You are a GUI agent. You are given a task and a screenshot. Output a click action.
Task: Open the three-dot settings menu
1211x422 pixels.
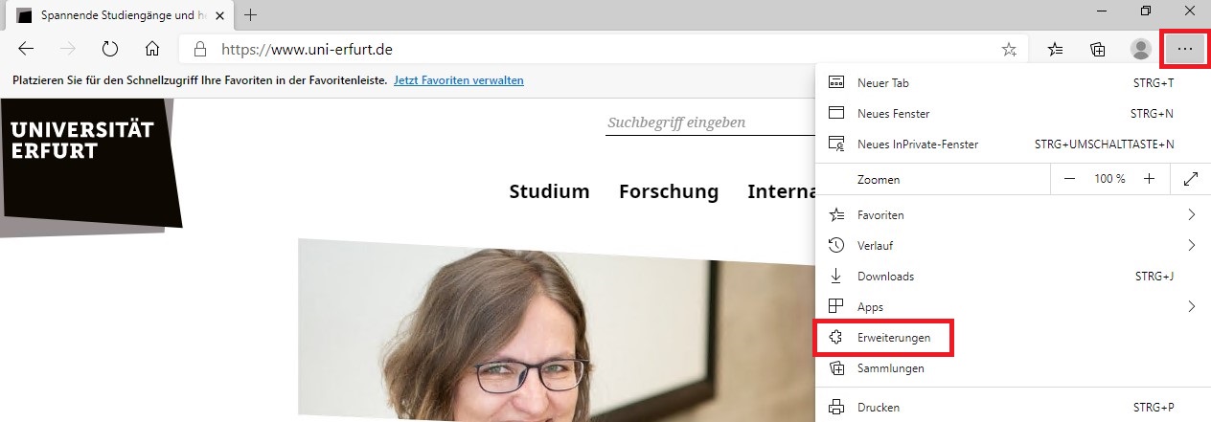point(1185,49)
